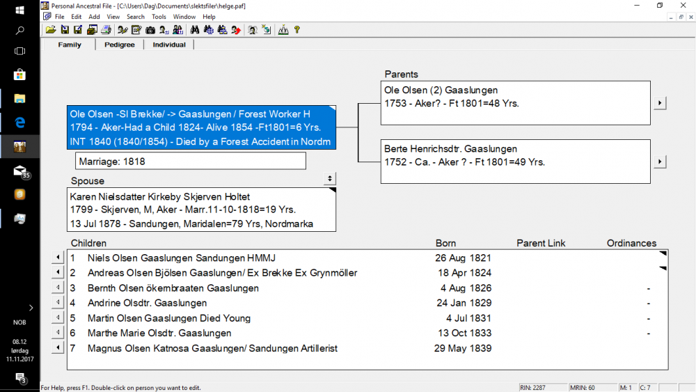Open Microsoft Store from taskbar
The image size is (696, 392).
point(19,75)
